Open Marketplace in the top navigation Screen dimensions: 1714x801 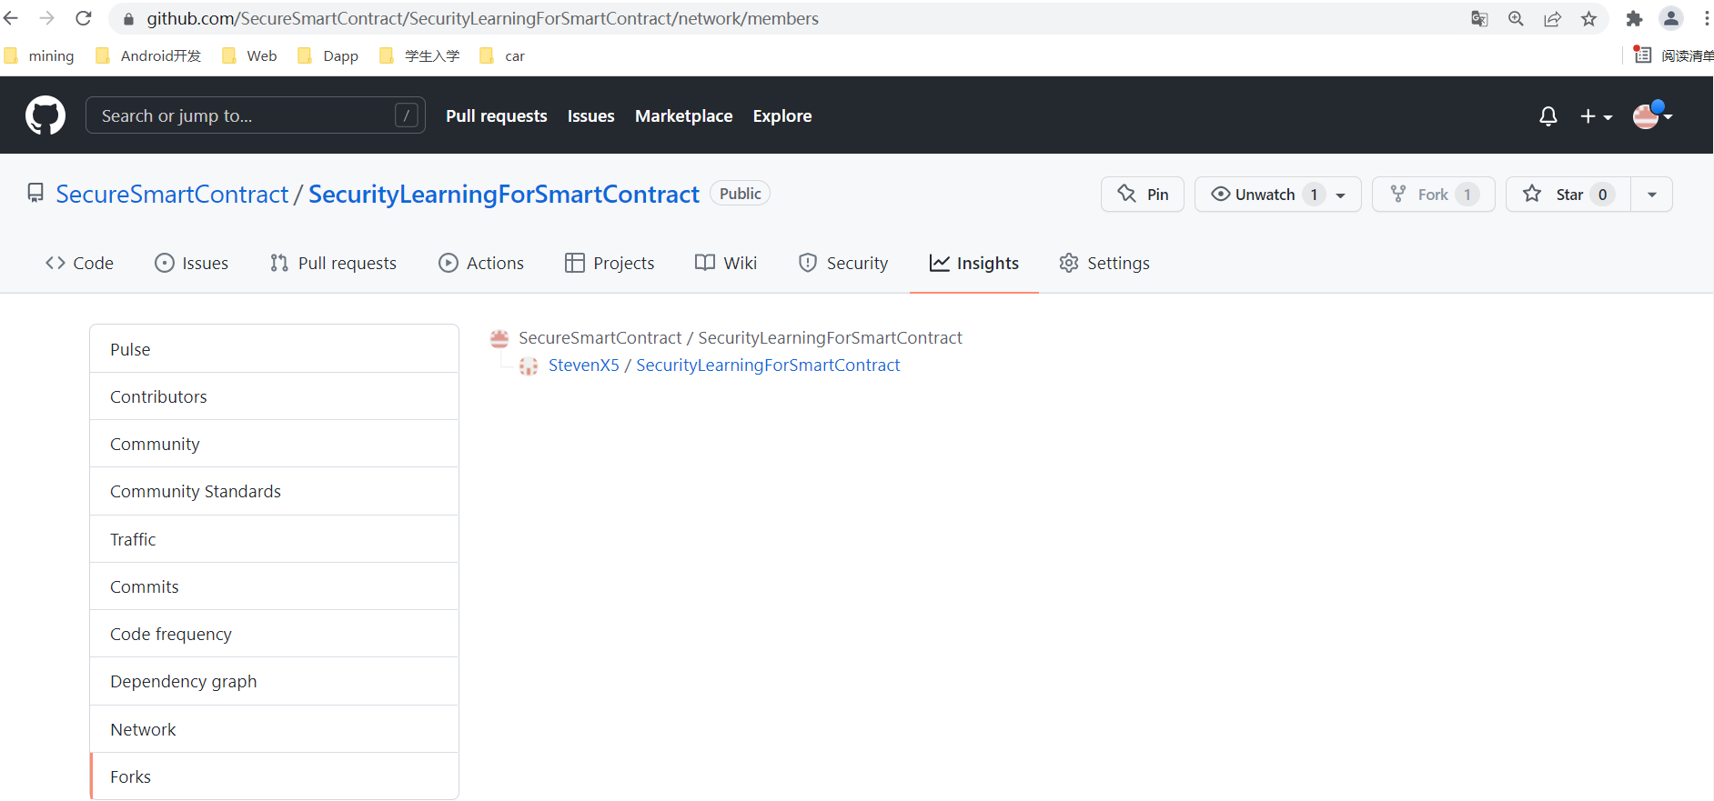tap(684, 116)
